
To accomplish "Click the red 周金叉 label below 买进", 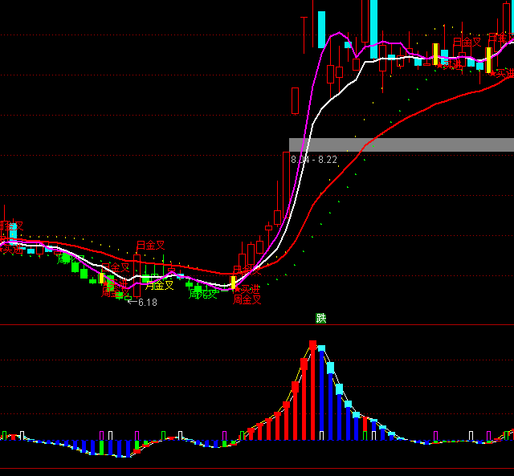I will (247, 300).
